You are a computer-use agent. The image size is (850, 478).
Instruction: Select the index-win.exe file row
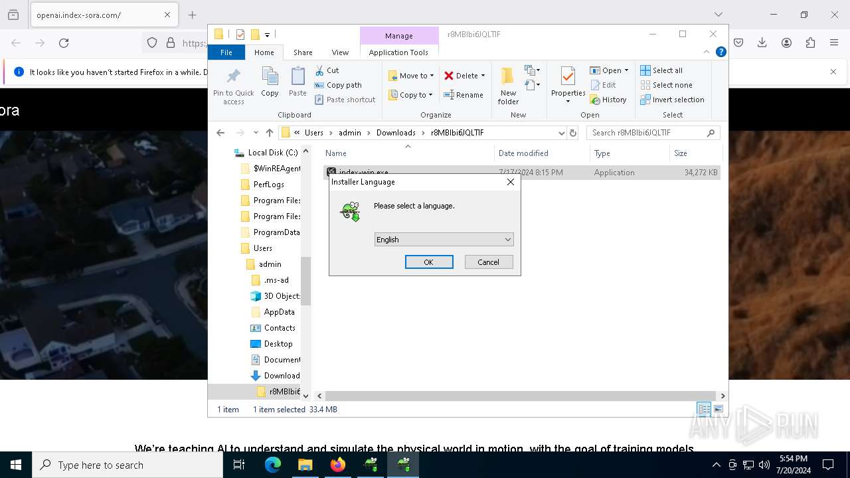pos(522,173)
